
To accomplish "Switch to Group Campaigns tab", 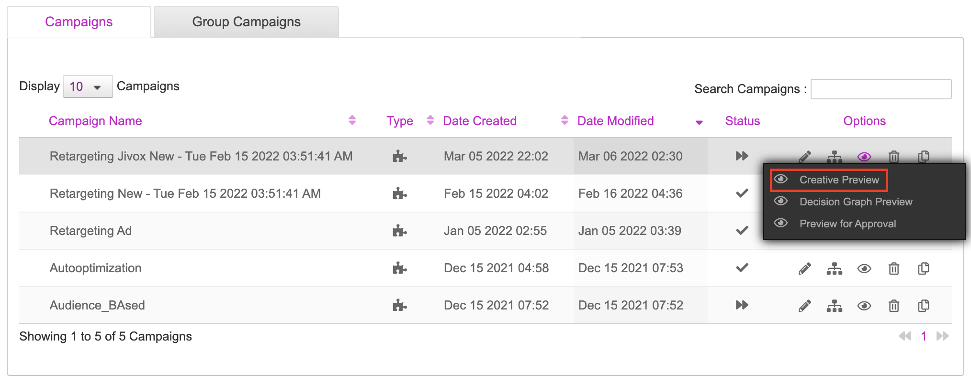I will (x=246, y=22).
